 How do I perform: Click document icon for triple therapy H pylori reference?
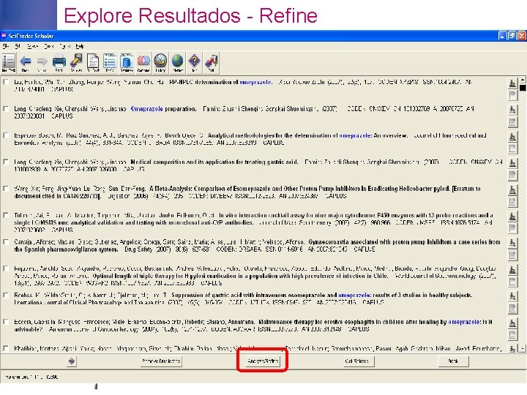point(512,282)
